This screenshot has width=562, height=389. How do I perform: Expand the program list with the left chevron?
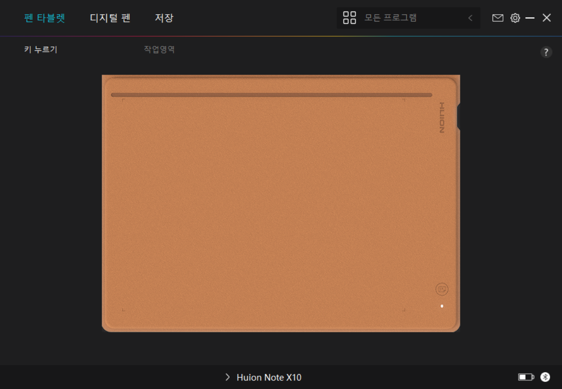click(470, 18)
